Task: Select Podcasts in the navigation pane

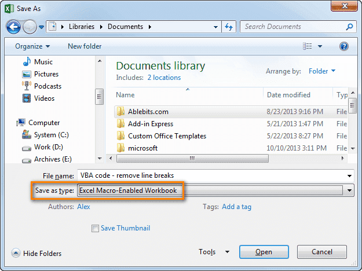Action: (47, 86)
